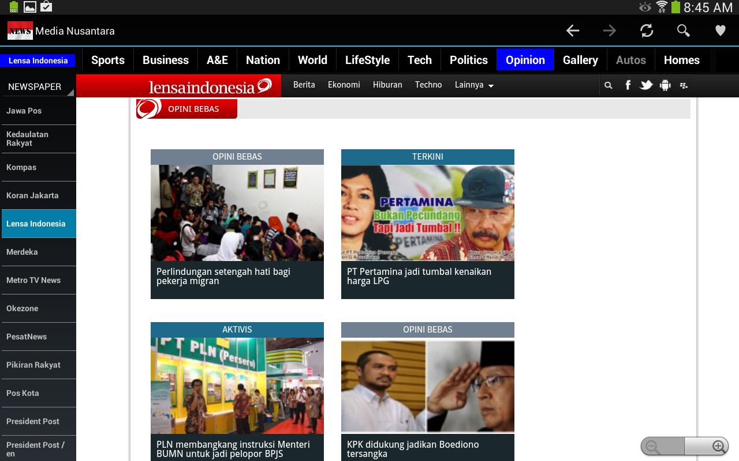739x461 pixels.
Task: Choose Merdeka in the sidebar
Action: [38, 252]
